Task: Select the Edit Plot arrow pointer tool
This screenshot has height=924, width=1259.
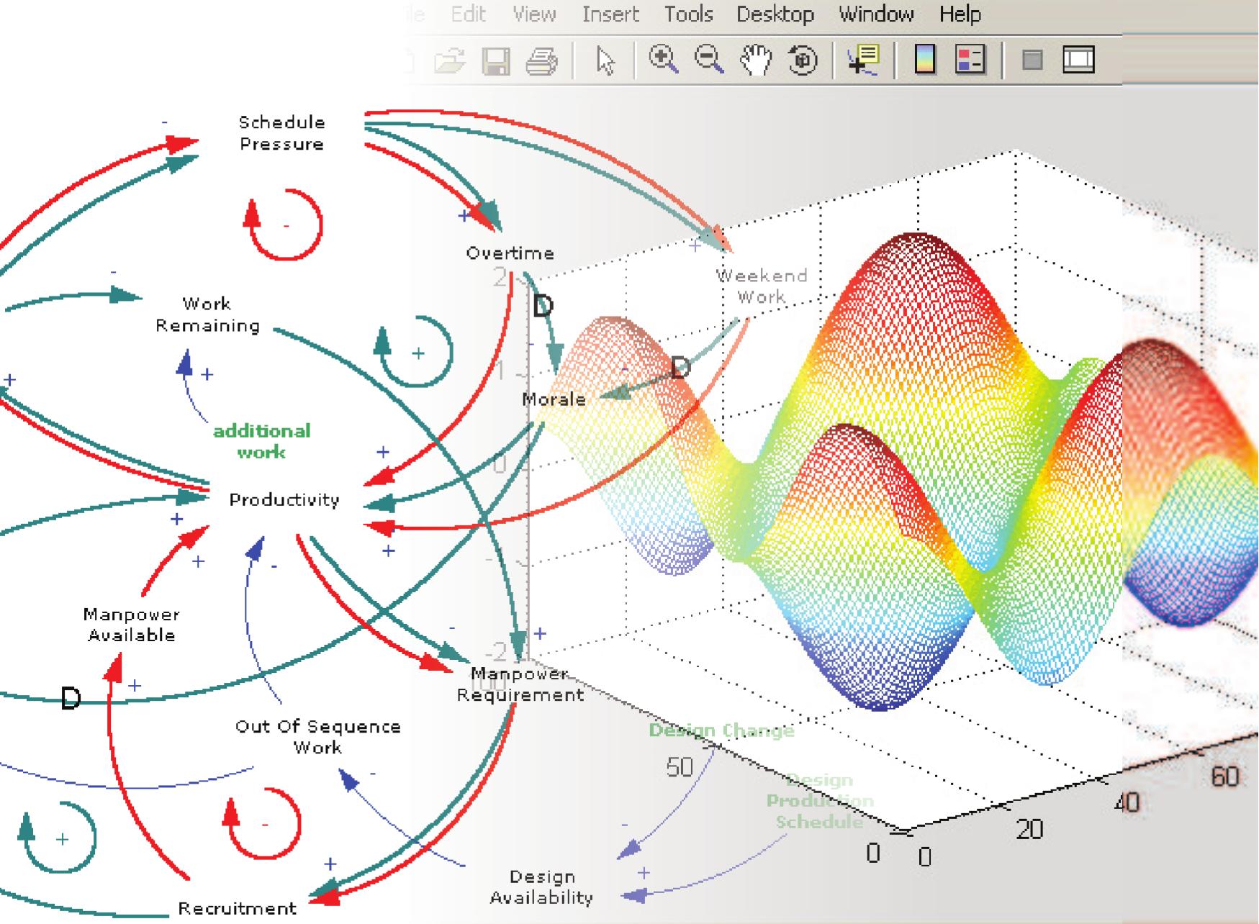Action: click(x=606, y=61)
